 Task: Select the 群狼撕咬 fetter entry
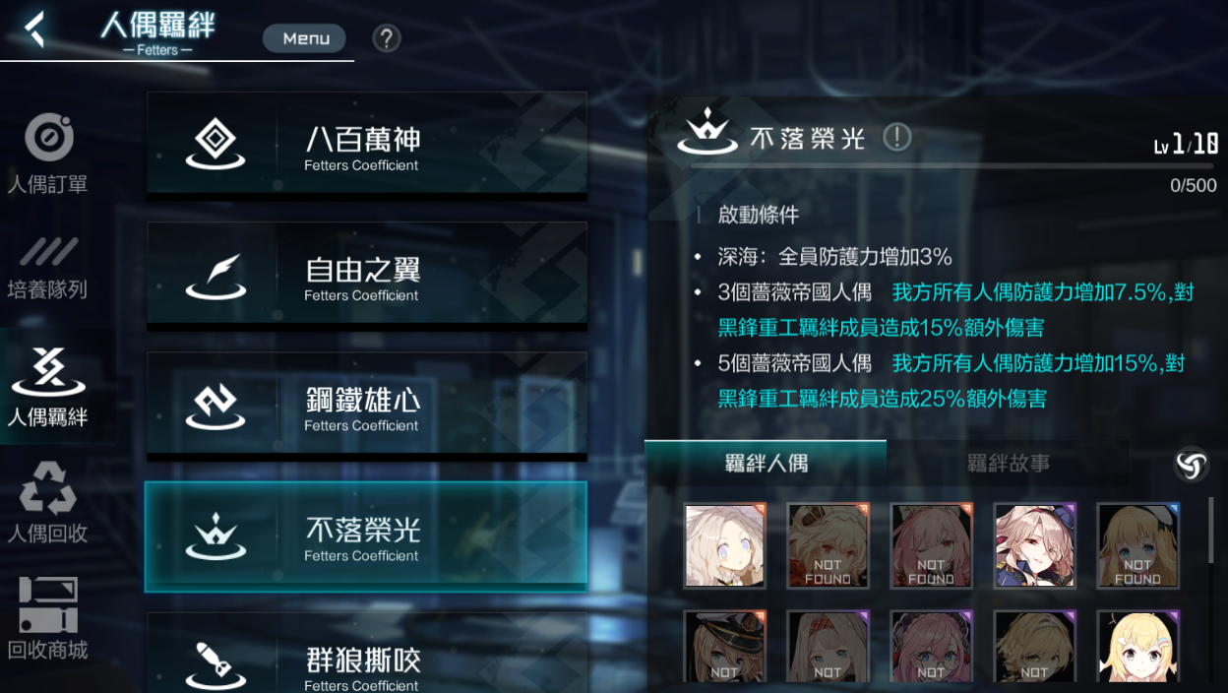coord(367,652)
